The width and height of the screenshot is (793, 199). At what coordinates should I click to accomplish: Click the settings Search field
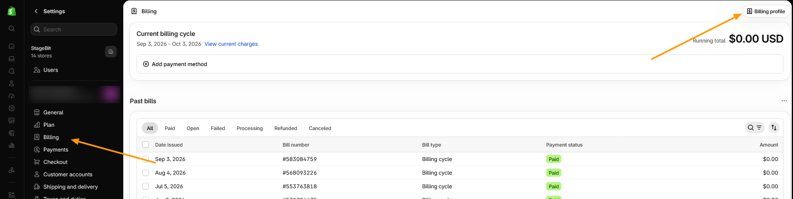74,29
